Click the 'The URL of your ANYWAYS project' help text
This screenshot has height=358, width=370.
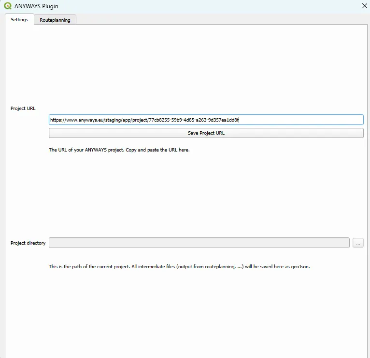(x=119, y=150)
